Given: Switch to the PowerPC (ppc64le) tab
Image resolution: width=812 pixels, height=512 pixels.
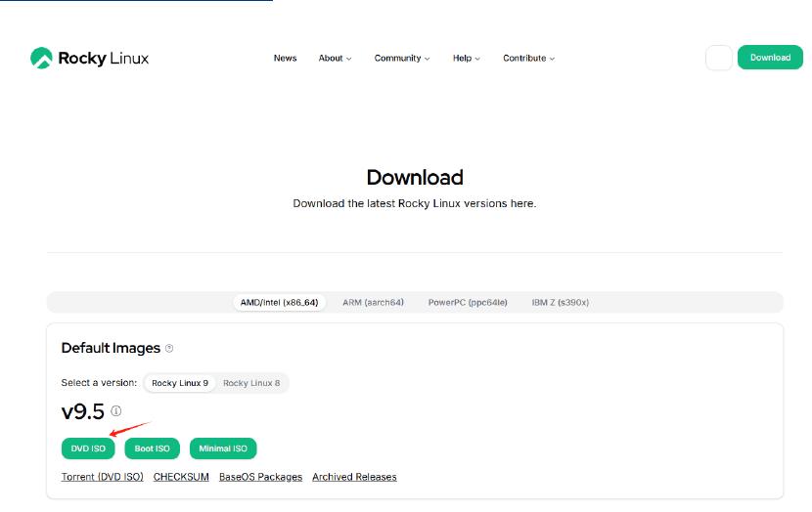Looking at the screenshot, I should pyautogui.click(x=468, y=303).
